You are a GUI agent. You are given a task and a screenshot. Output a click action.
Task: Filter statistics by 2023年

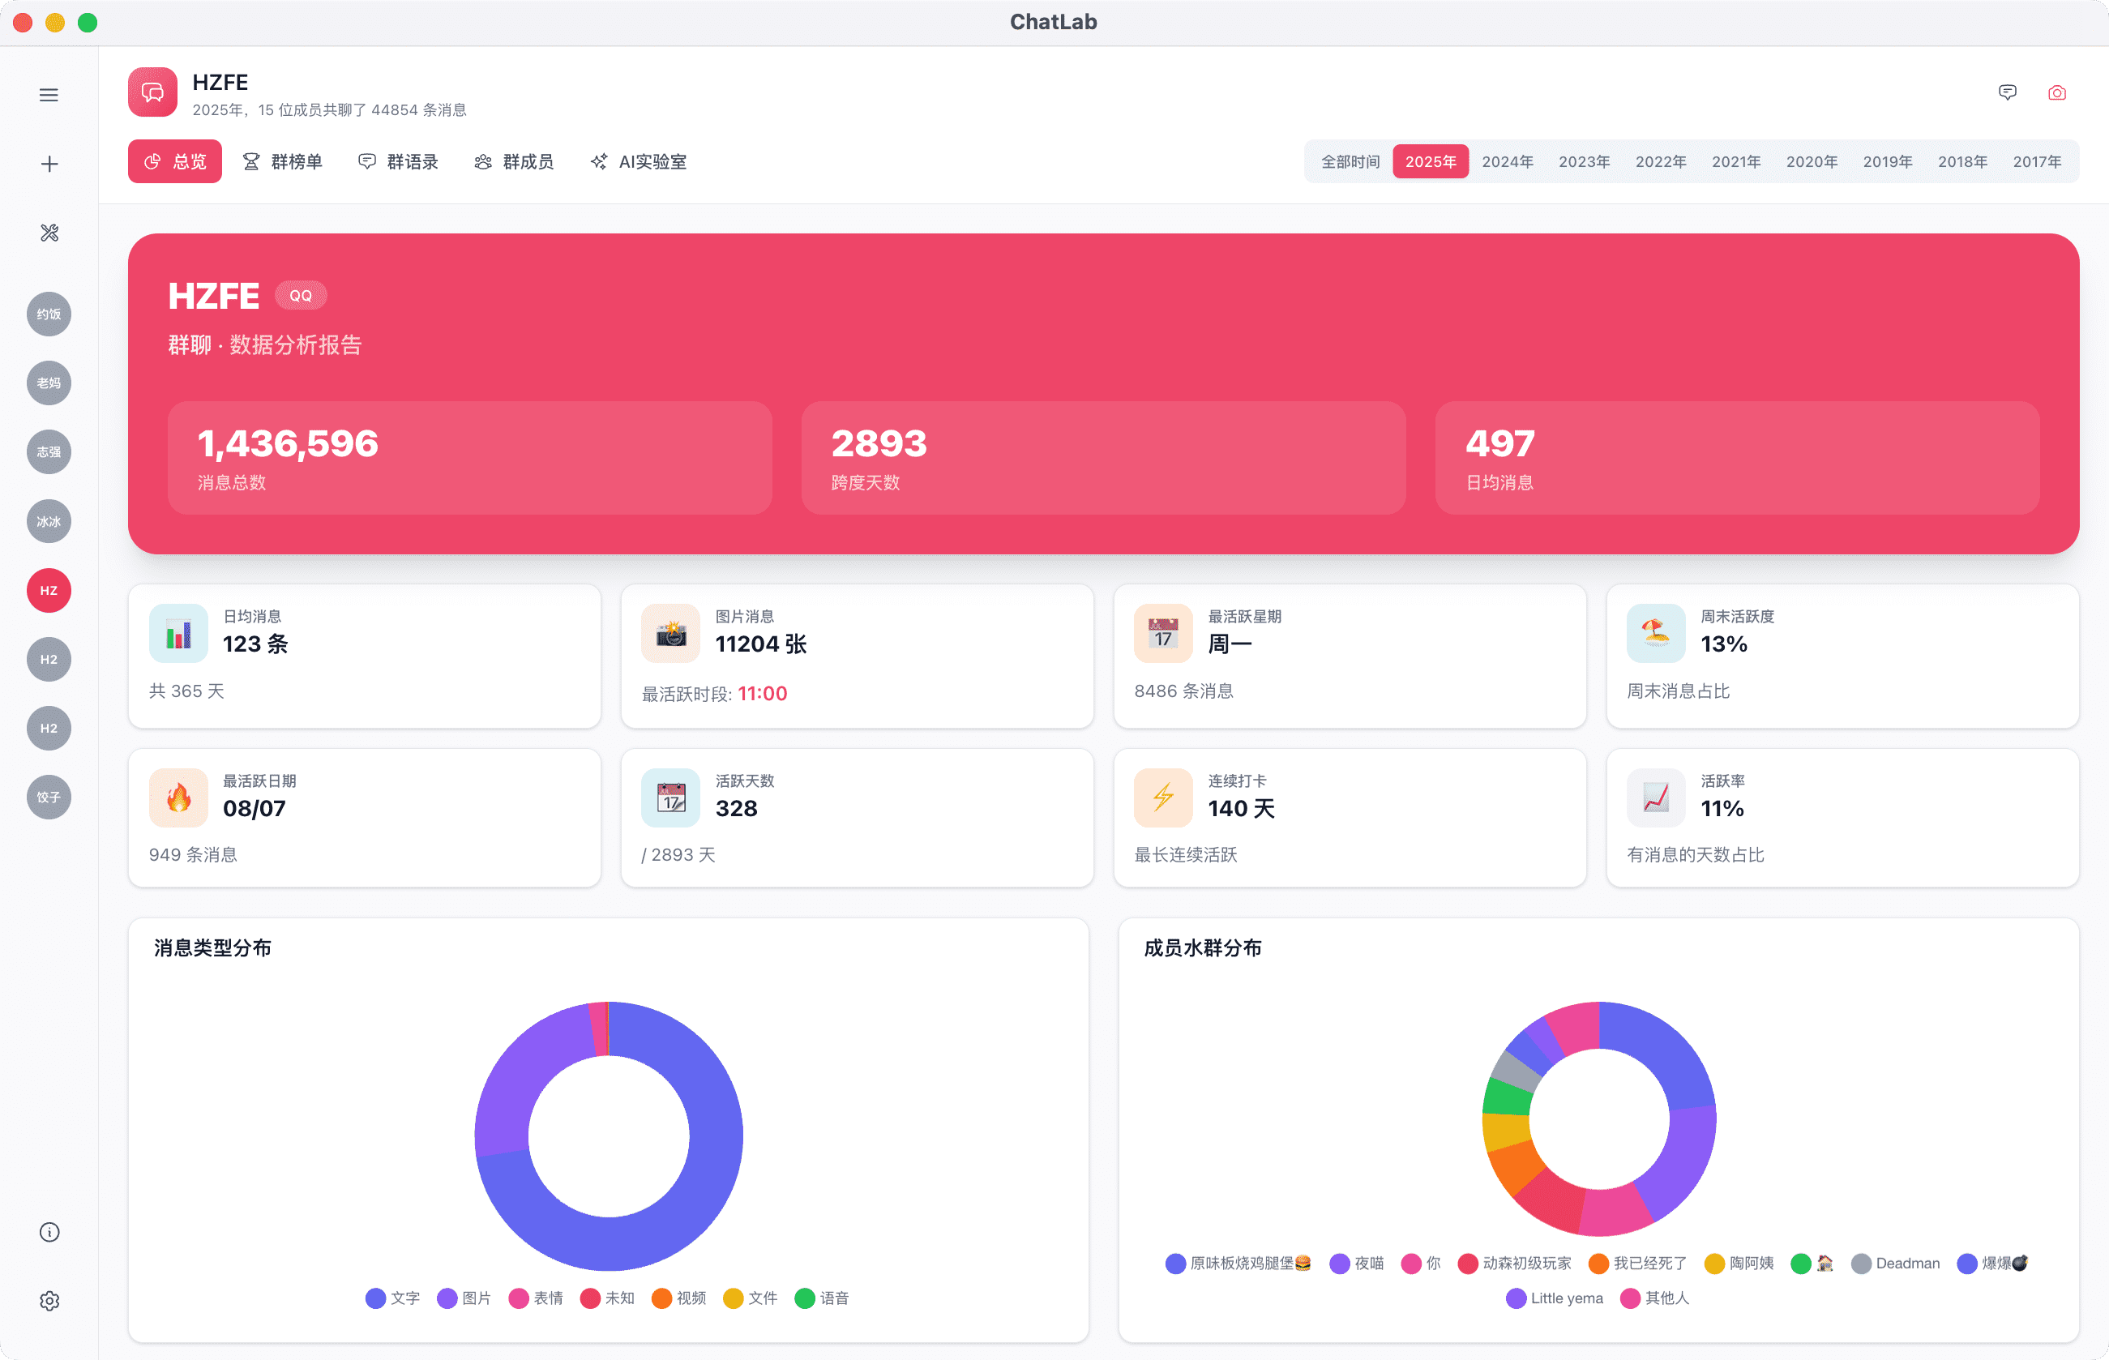tap(1584, 160)
